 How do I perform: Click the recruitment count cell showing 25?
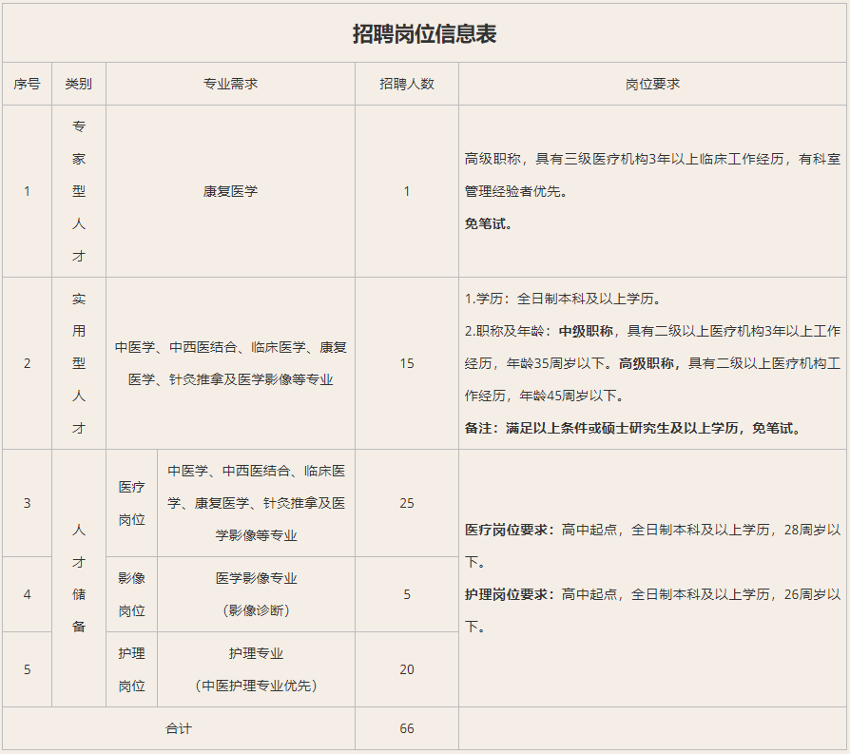pyautogui.click(x=407, y=503)
